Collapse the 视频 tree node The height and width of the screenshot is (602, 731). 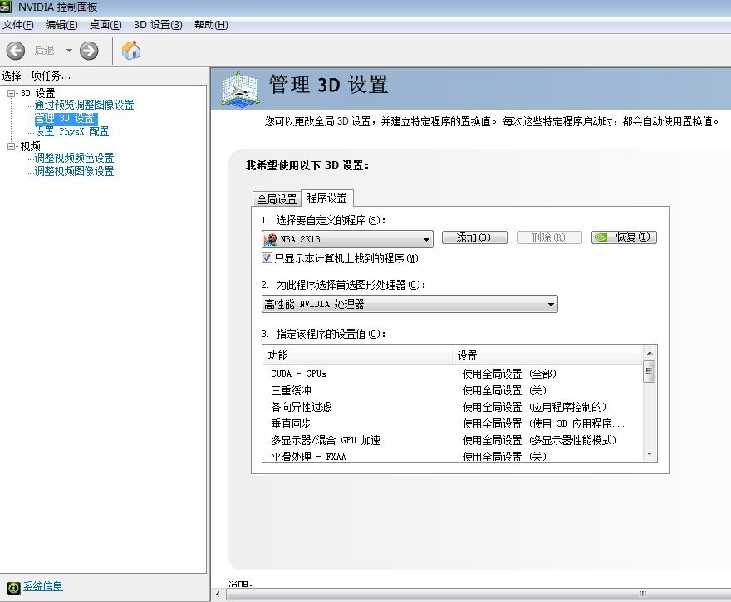coord(11,146)
